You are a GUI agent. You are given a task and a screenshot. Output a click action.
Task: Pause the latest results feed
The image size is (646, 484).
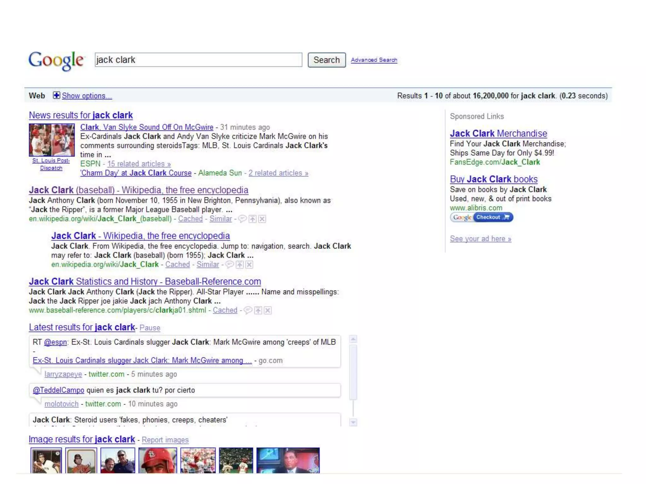(150, 328)
